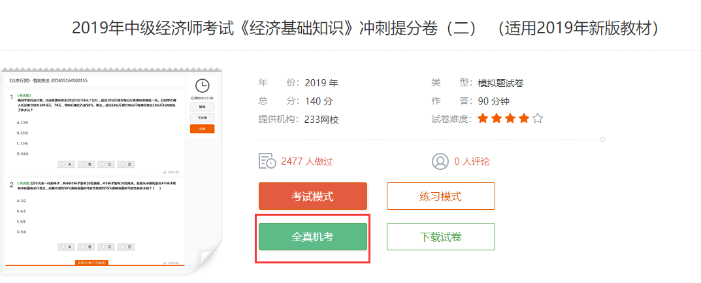701x283 pixels.
Task: Open the 2477 人做过 link
Action: (307, 162)
